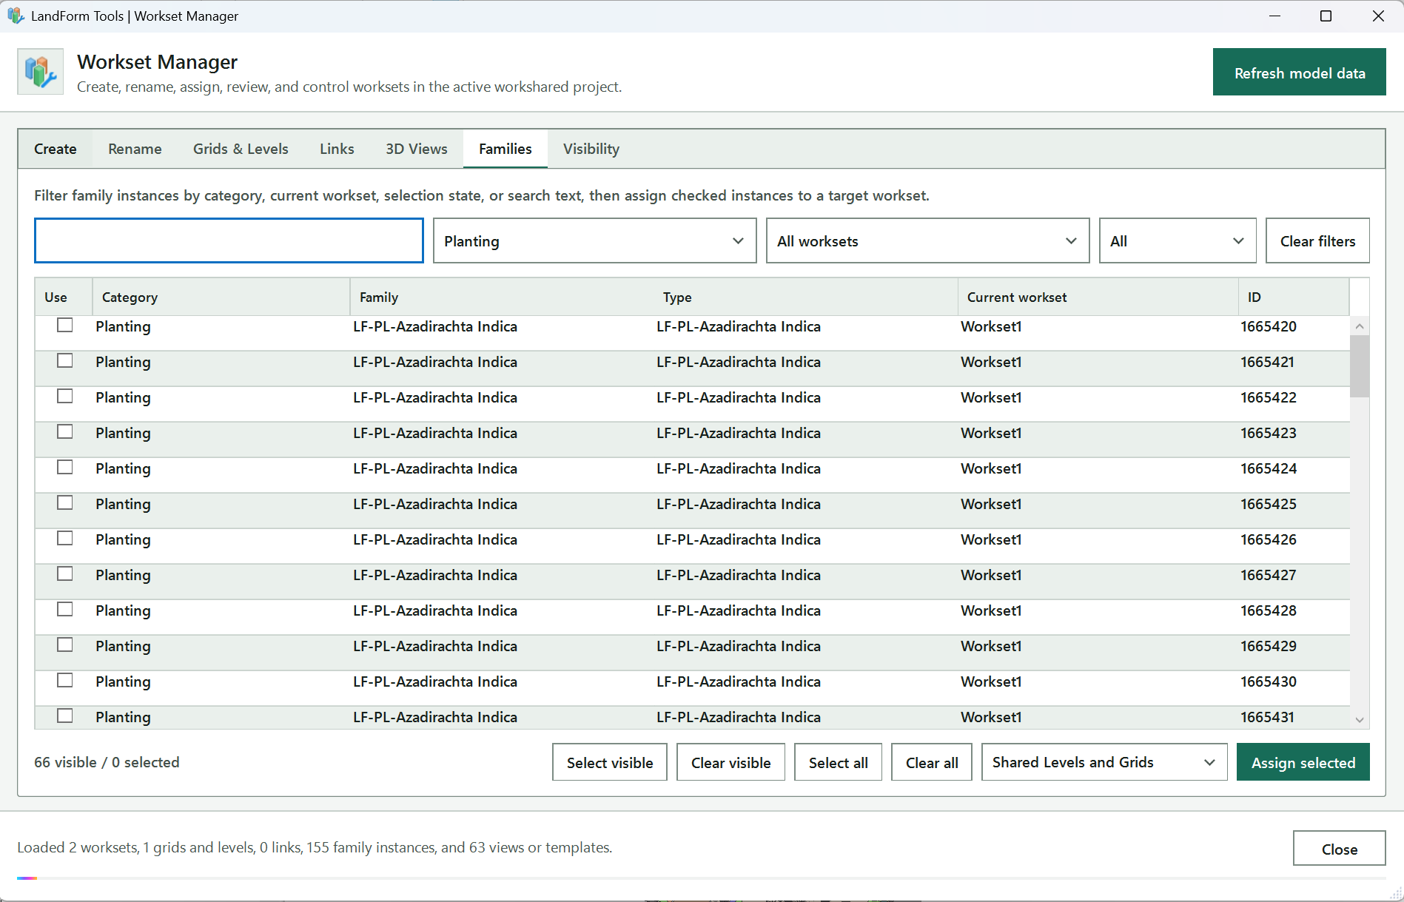This screenshot has width=1404, height=902.
Task: Click the Select all button
Action: coord(839,762)
